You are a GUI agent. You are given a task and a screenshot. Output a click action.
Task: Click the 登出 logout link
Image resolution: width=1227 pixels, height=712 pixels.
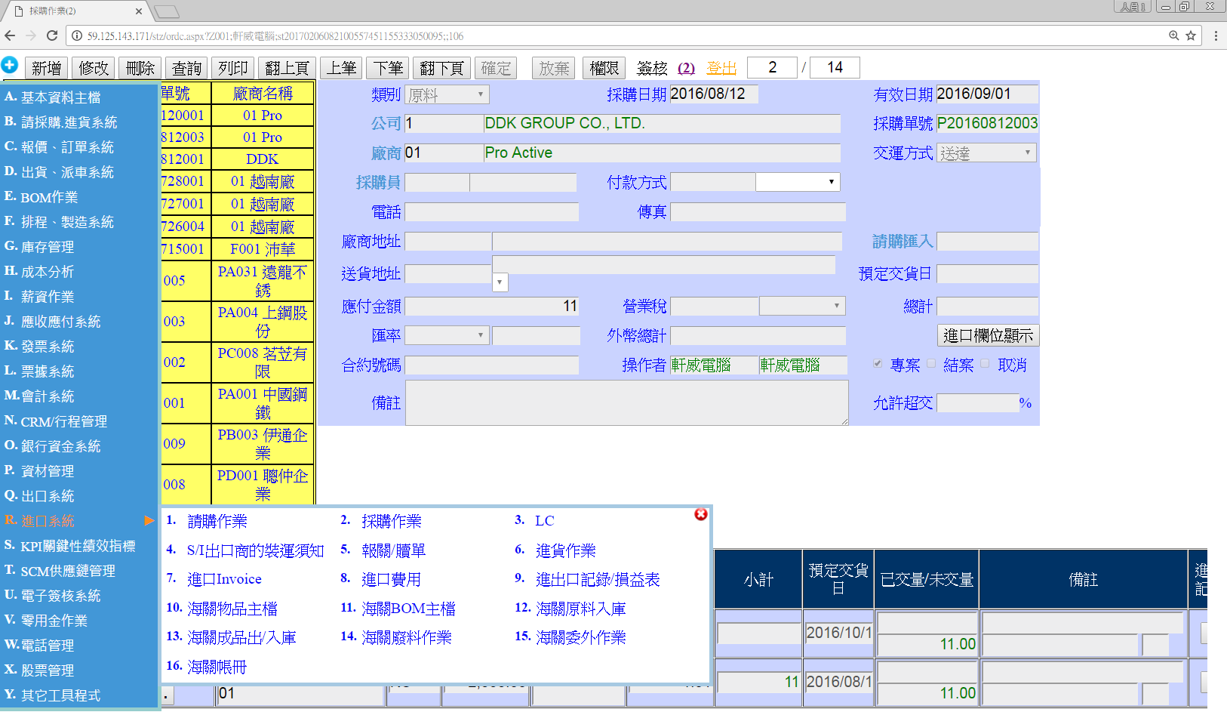721,68
